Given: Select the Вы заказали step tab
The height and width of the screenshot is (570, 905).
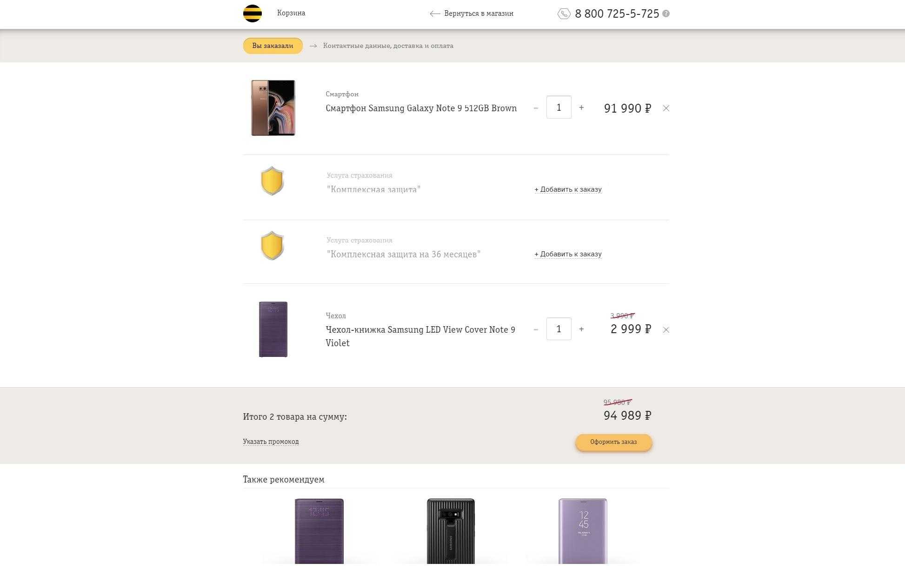Looking at the screenshot, I should [x=273, y=46].
